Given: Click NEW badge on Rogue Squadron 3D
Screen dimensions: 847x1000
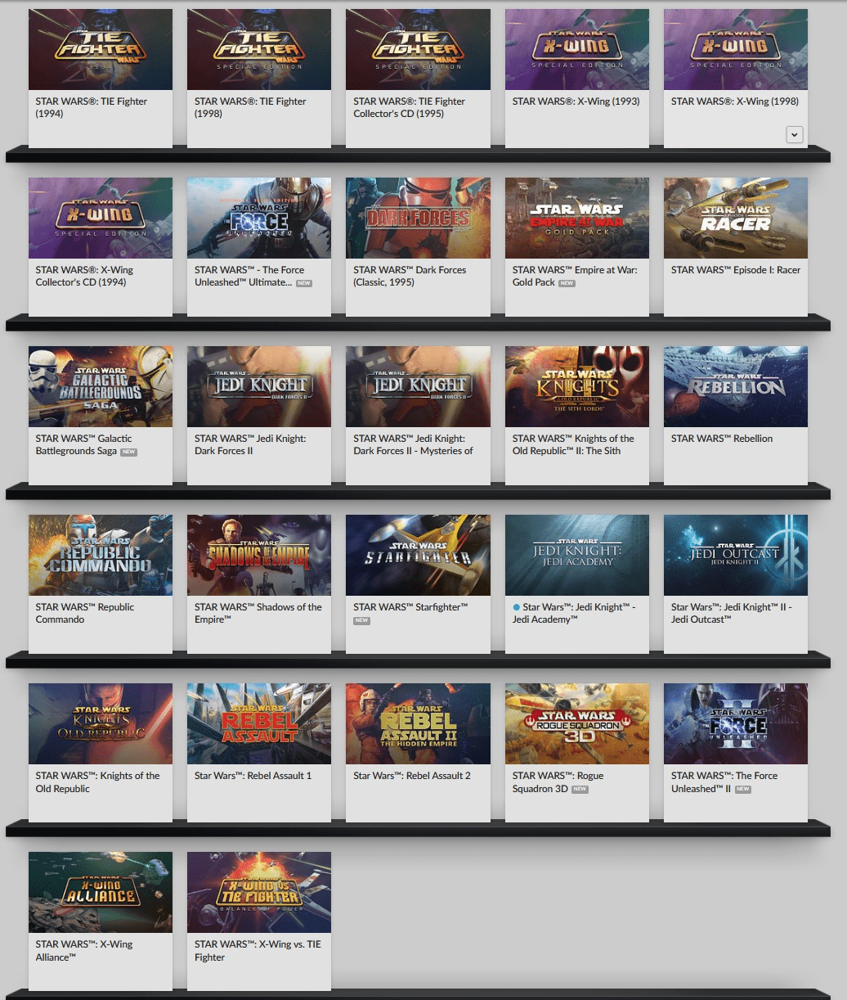Looking at the screenshot, I should 580,790.
